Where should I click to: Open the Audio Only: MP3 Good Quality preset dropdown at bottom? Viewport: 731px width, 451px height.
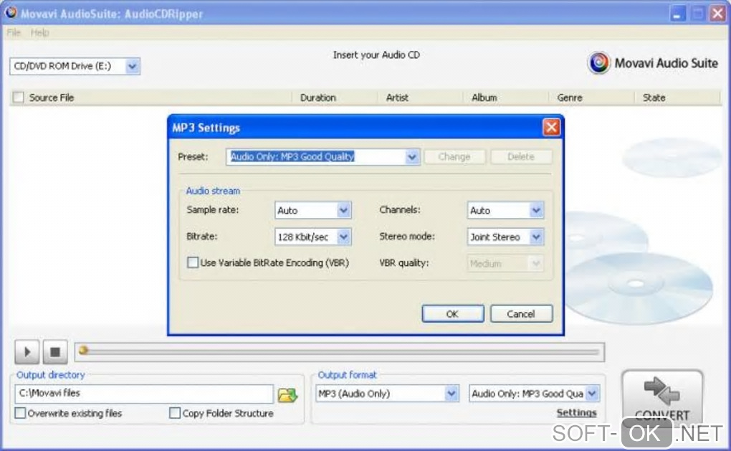coord(592,394)
